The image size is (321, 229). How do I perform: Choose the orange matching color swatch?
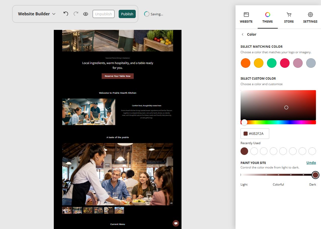point(246,63)
